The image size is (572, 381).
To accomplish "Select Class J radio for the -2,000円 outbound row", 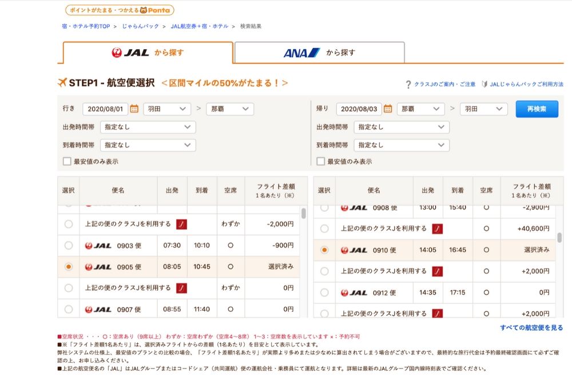I will tap(69, 224).
